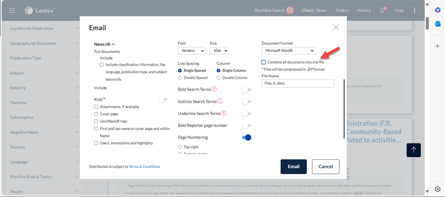Click the back-to-top arrow button
Image resolution: width=445 pixels, height=197 pixels.
(x=413, y=150)
